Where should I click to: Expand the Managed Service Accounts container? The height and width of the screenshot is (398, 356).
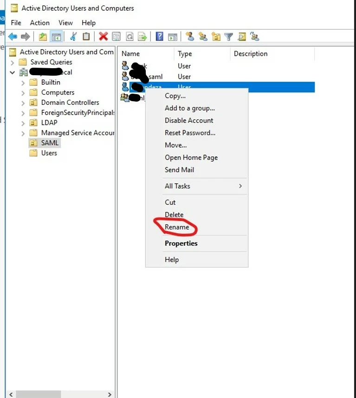[23, 133]
